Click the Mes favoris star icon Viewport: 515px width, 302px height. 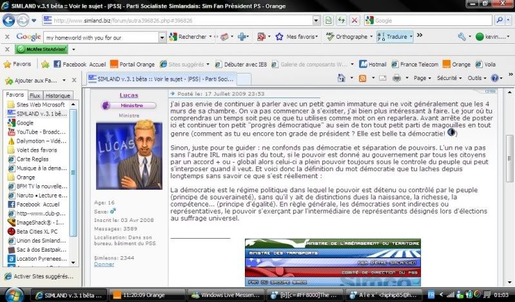[280, 37]
